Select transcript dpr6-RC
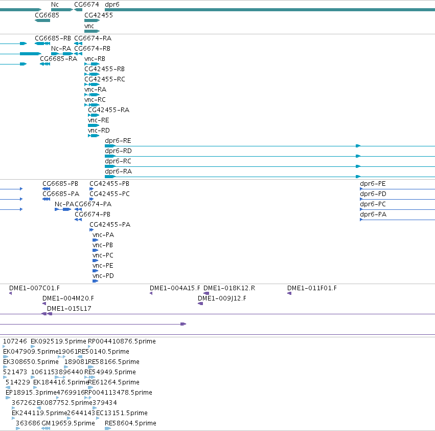 [x=118, y=161]
